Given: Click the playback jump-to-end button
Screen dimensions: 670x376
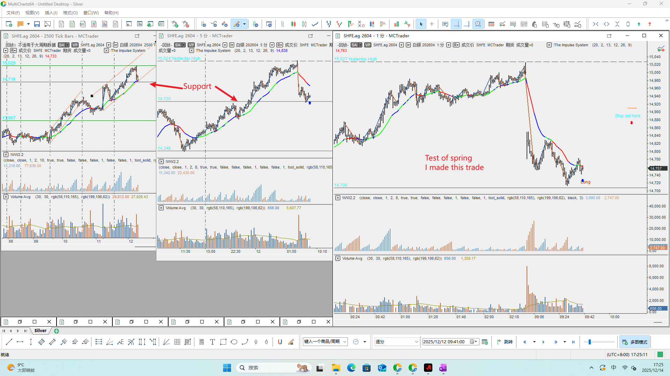Looking at the screenshot, I should pos(573,342).
